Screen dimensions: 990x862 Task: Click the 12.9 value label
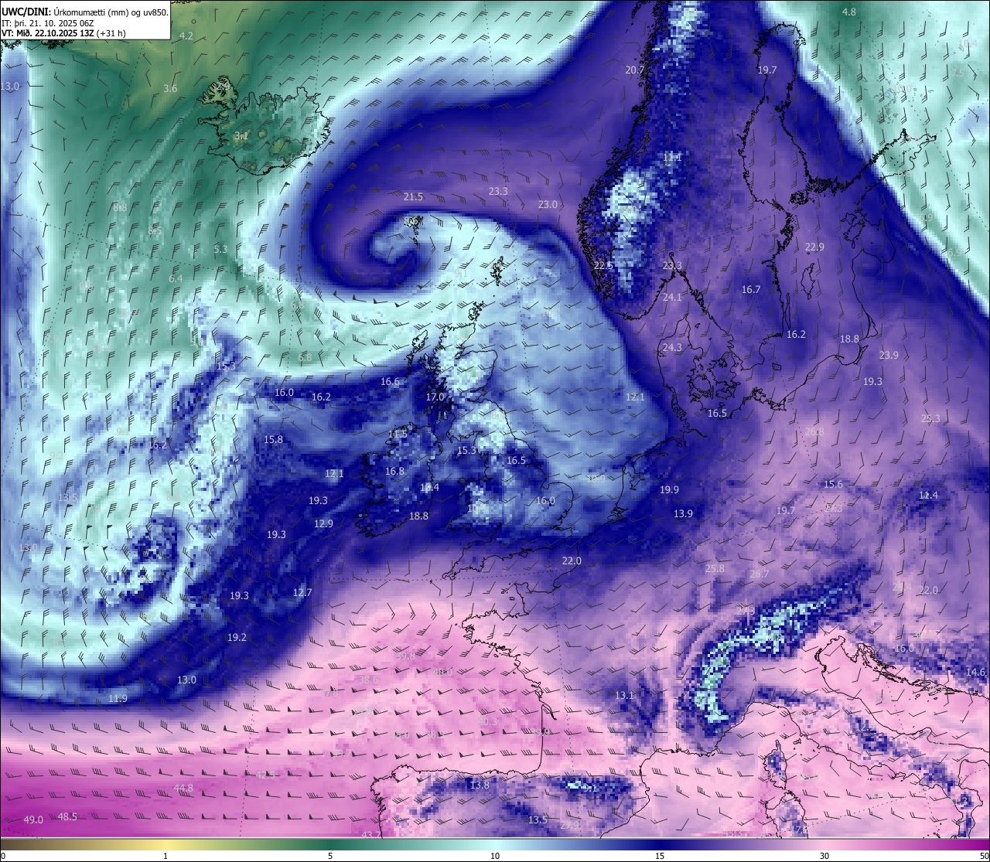point(323,523)
